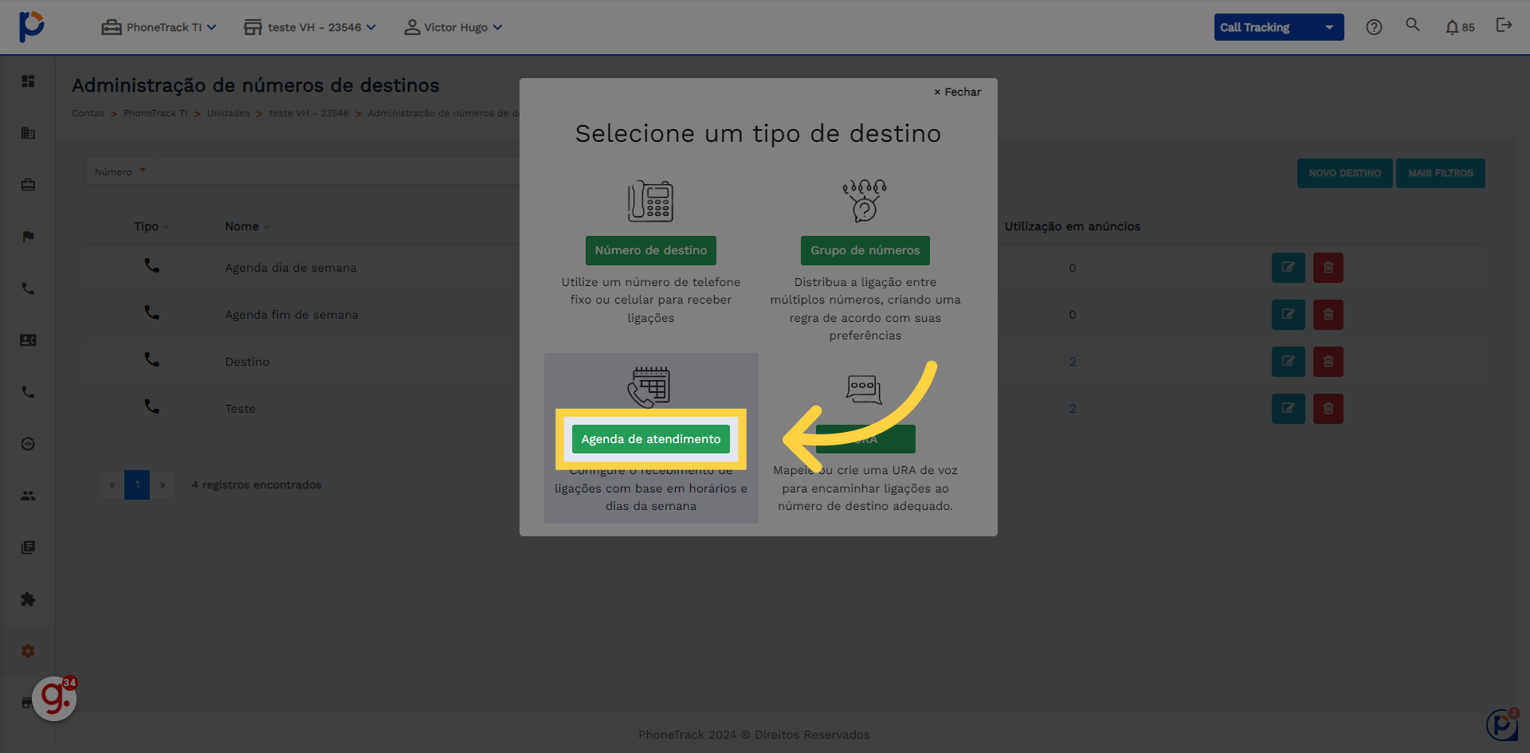Go to Unidades breadcrumb link
Viewport: 1530px width, 753px height.
pyautogui.click(x=228, y=113)
